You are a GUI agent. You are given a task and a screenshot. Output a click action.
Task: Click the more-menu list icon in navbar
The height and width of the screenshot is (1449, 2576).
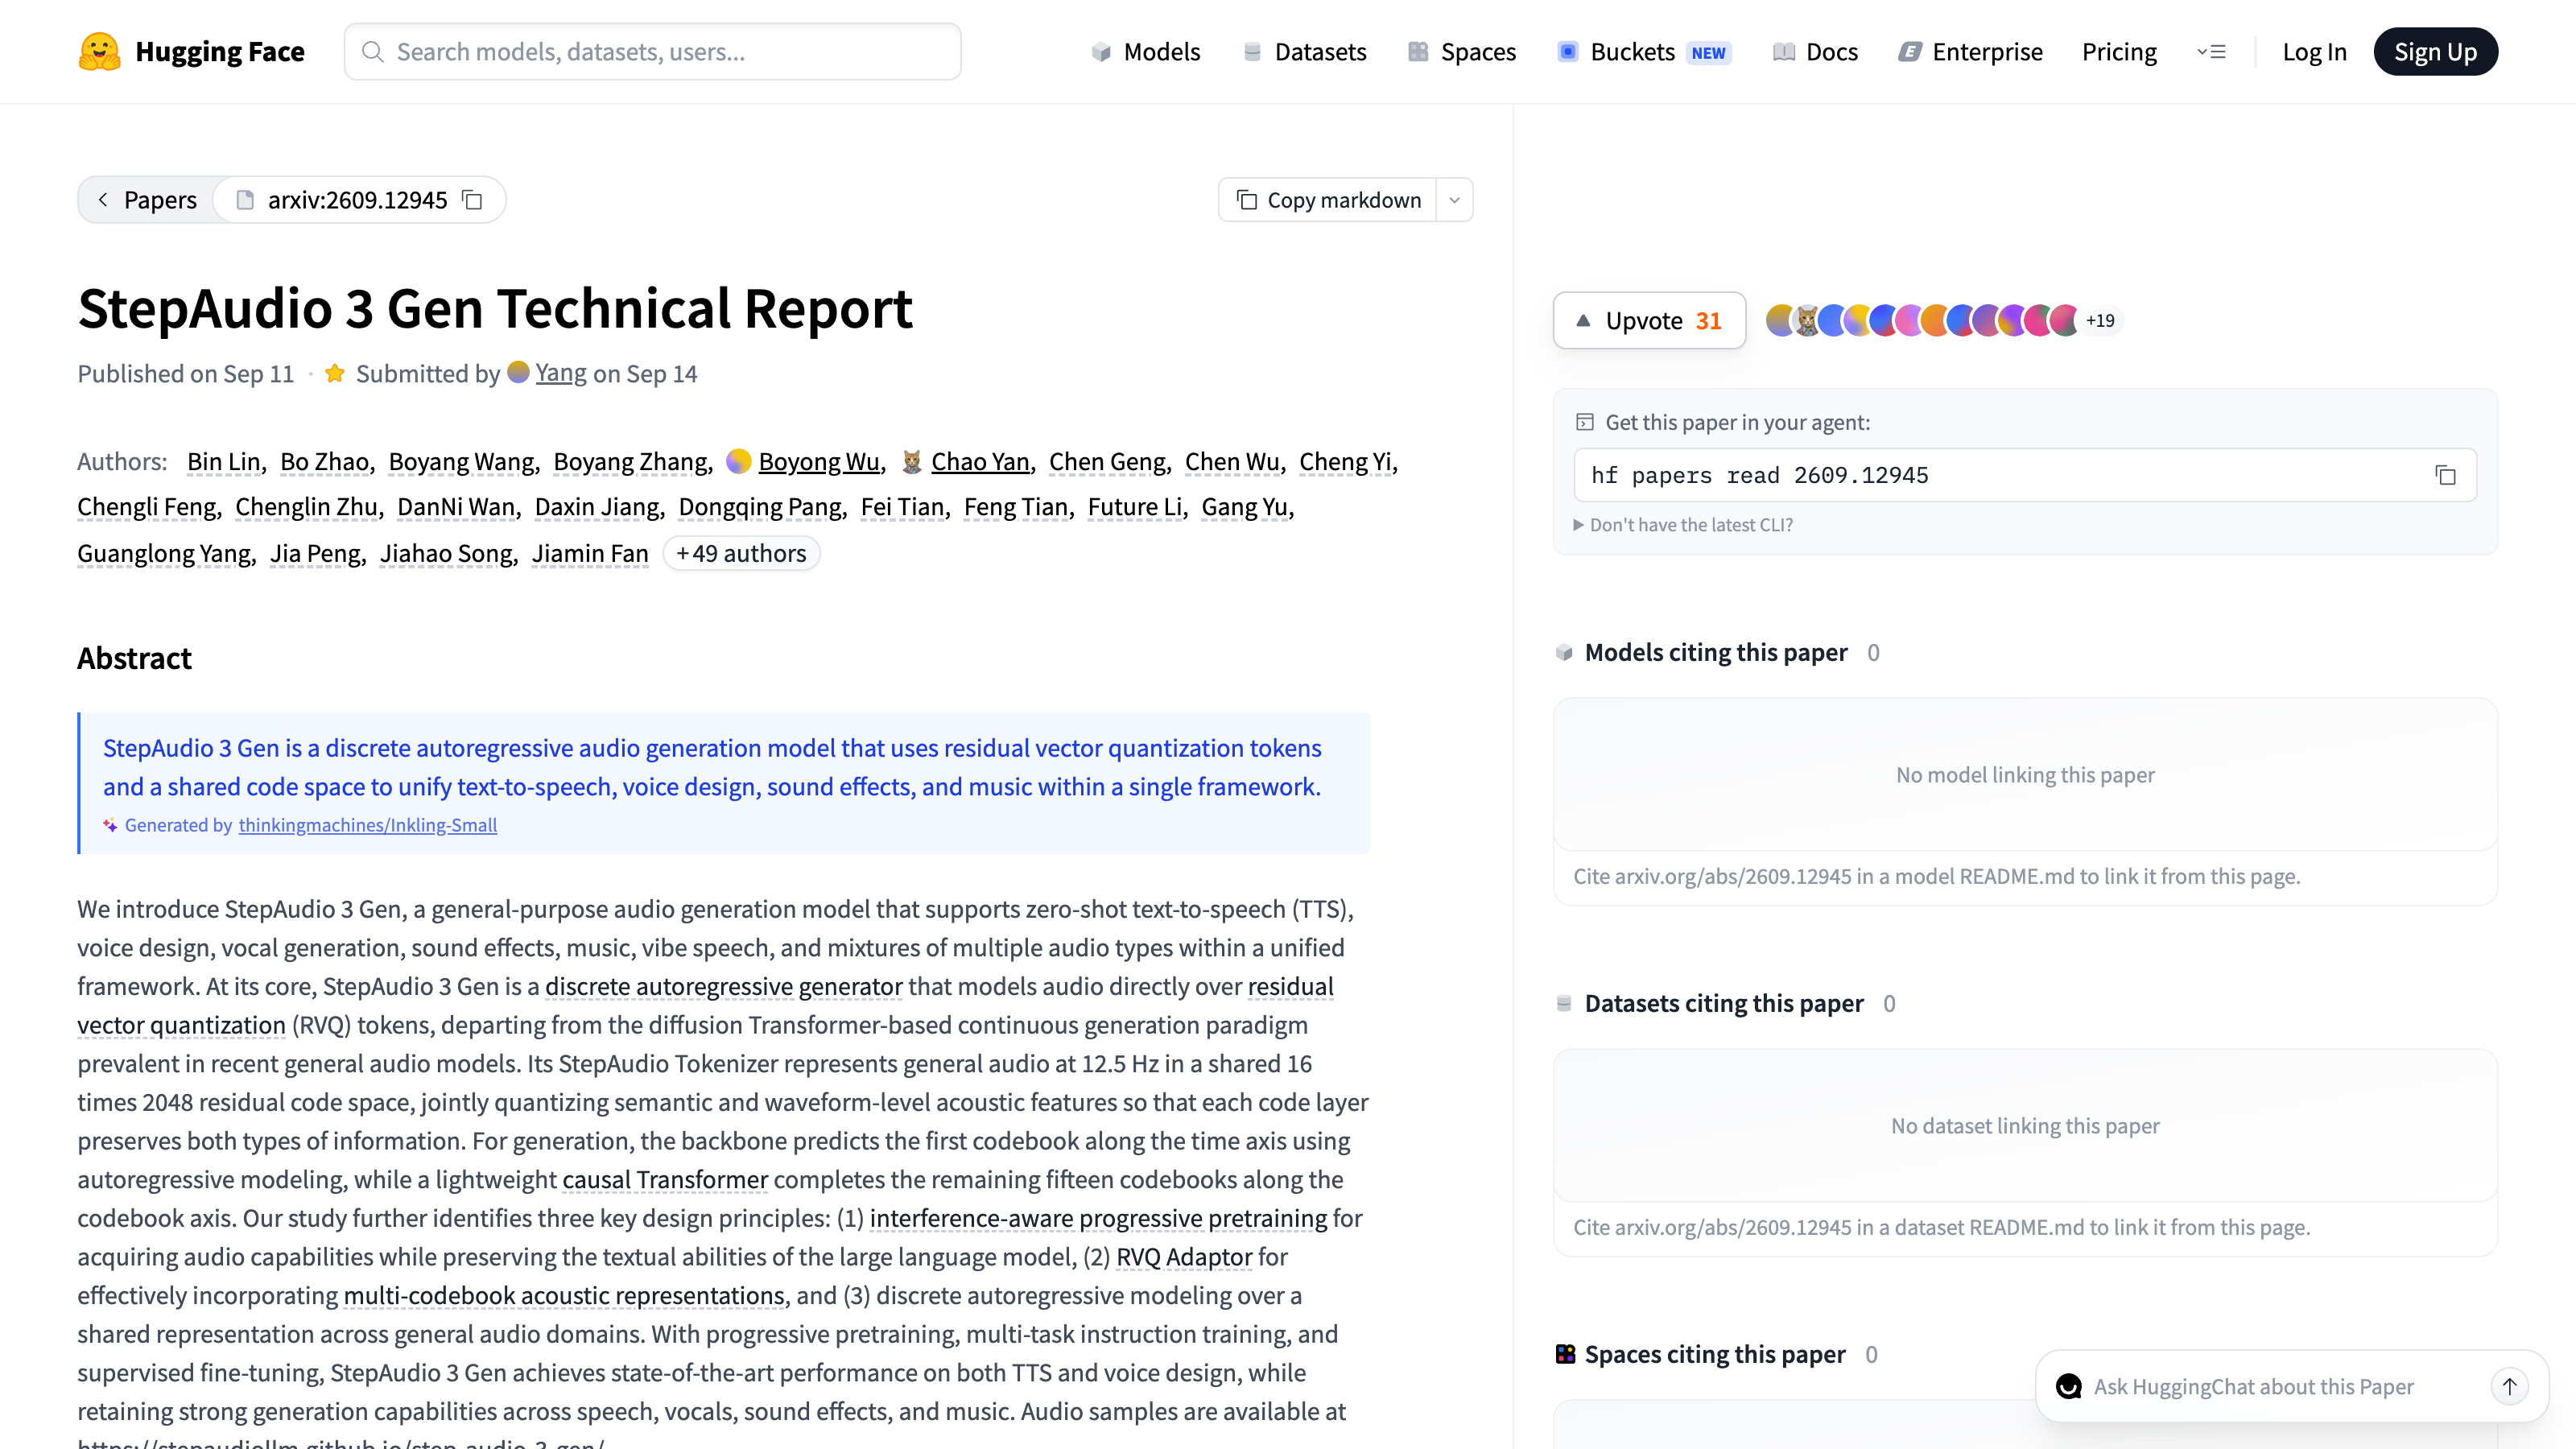[x=2211, y=52]
